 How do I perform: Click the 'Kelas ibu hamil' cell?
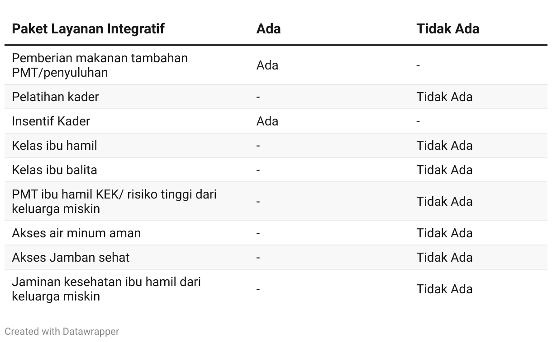tap(54, 145)
